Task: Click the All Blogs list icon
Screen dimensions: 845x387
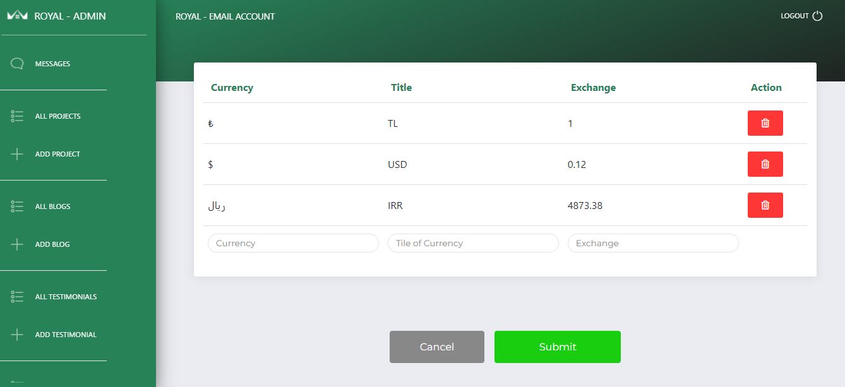Action: pos(17,206)
